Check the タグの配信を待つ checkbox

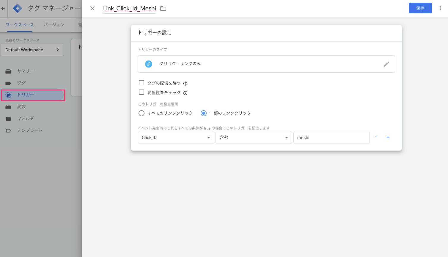(141, 83)
